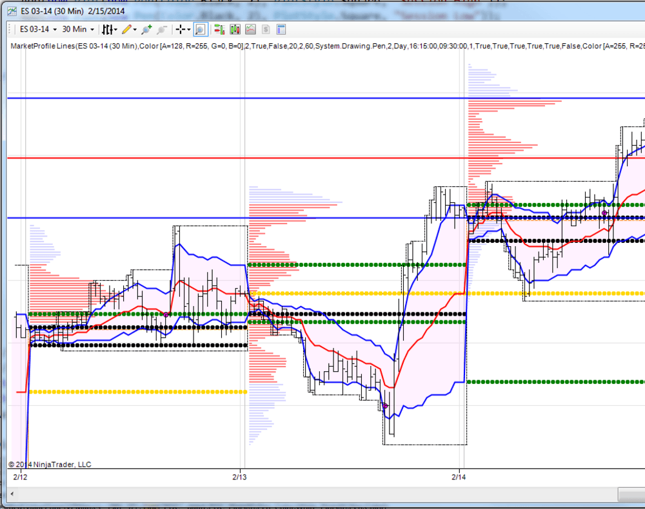Screen dimensions: 645x509
Task: Select the pencil drawing tools icon
Action: pos(126,29)
